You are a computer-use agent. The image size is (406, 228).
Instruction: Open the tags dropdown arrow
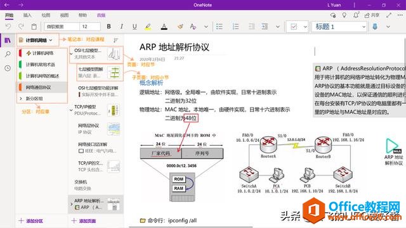click(305, 27)
